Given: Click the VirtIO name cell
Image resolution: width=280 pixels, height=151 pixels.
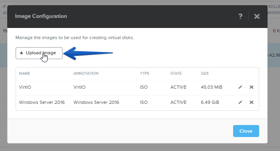Looking at the screenshot, I should (25, 87).
